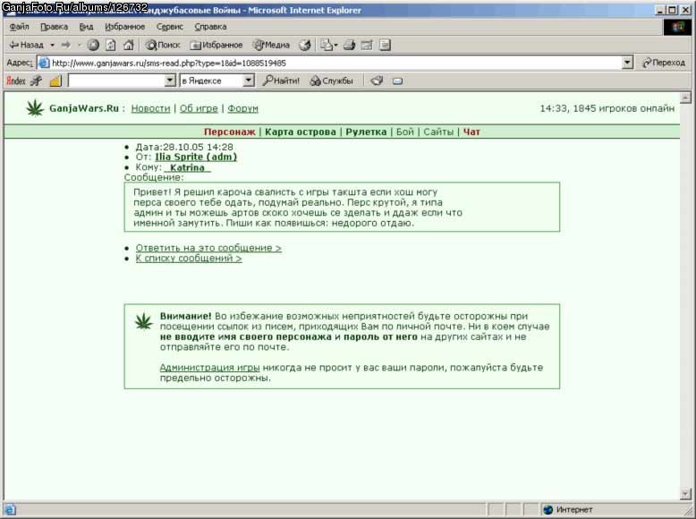Open the Файл menu
This screenshot has height=519, width=696.
(19, 27)
